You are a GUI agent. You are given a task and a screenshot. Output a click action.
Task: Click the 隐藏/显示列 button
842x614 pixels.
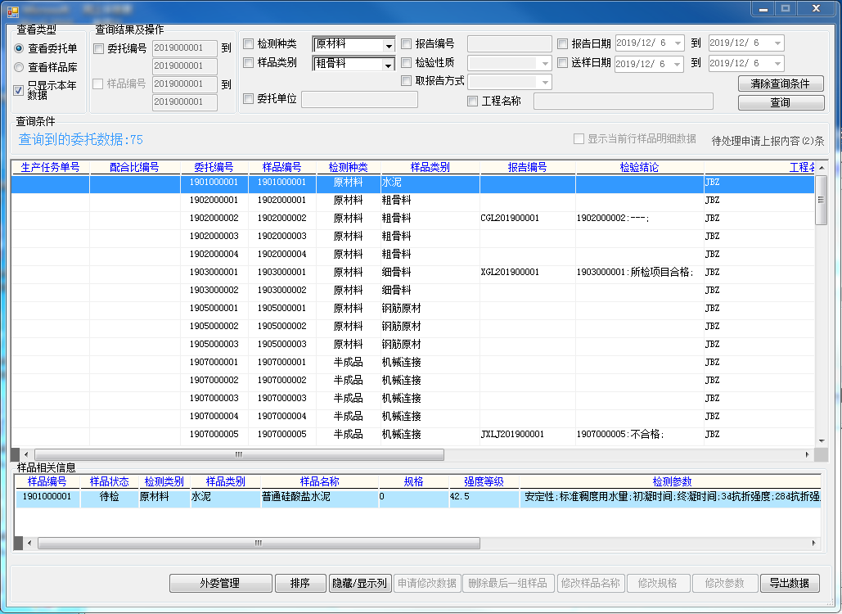tap(360, 583)
